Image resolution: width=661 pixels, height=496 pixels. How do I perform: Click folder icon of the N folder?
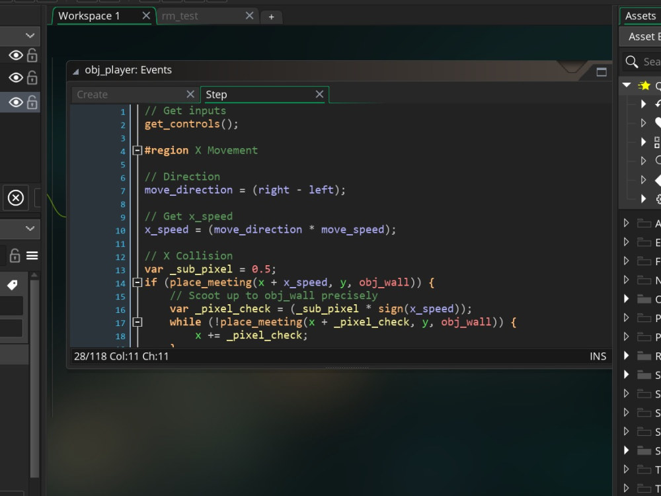tap(644, 280)
